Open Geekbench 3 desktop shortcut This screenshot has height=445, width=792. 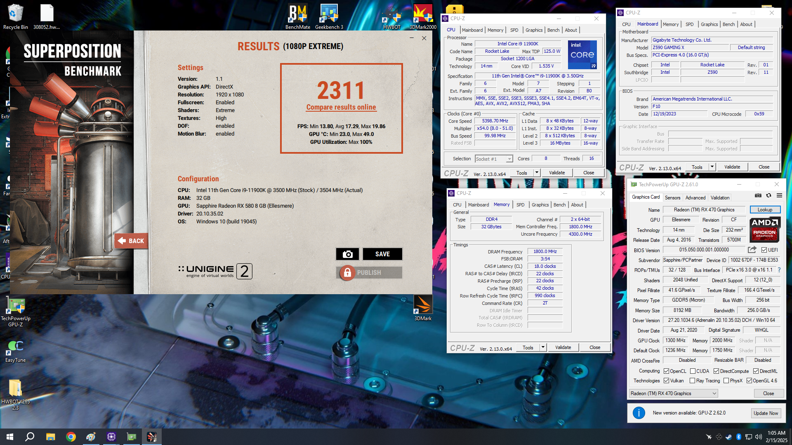(329, 17)
